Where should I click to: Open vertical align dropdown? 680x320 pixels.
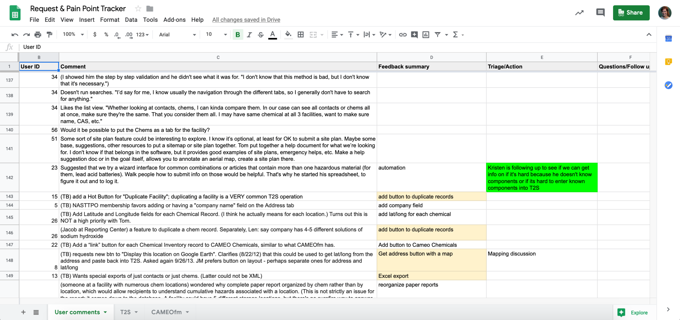click(x=353, y=35)
